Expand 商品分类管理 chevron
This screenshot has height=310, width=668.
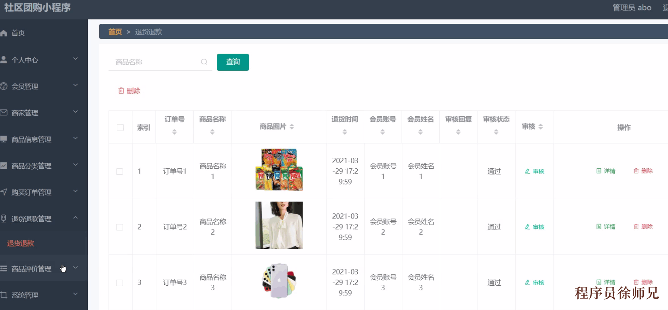75,165
